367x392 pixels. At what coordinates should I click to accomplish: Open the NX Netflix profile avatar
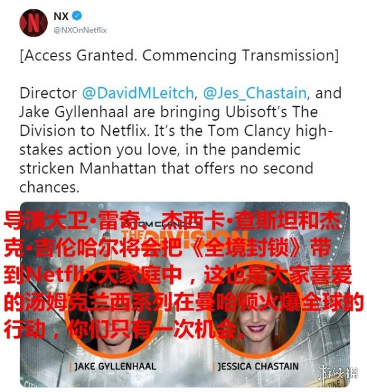33,23
